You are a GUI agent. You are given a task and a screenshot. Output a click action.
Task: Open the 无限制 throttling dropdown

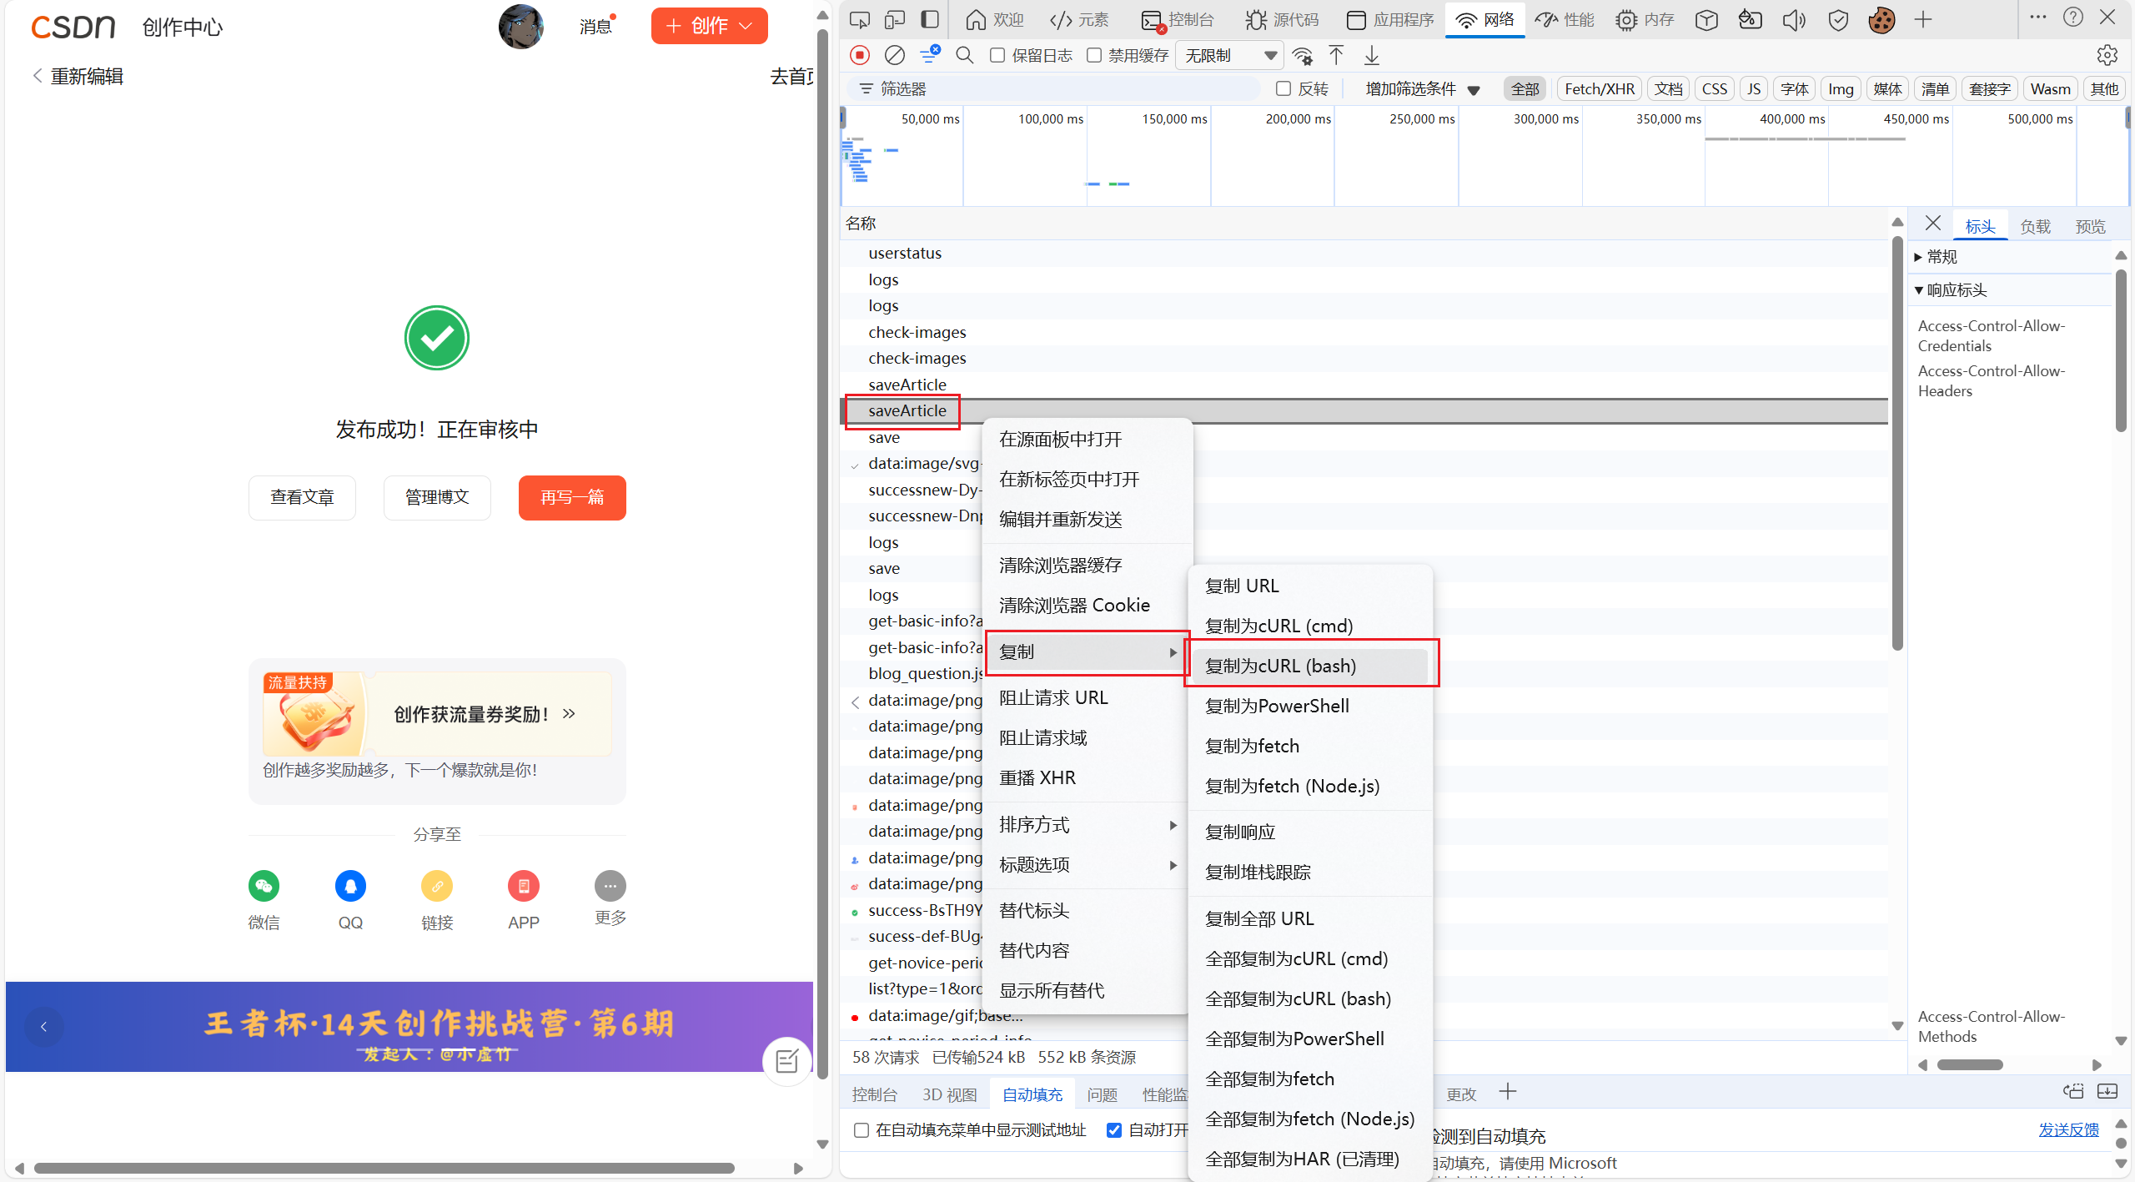1229,55
